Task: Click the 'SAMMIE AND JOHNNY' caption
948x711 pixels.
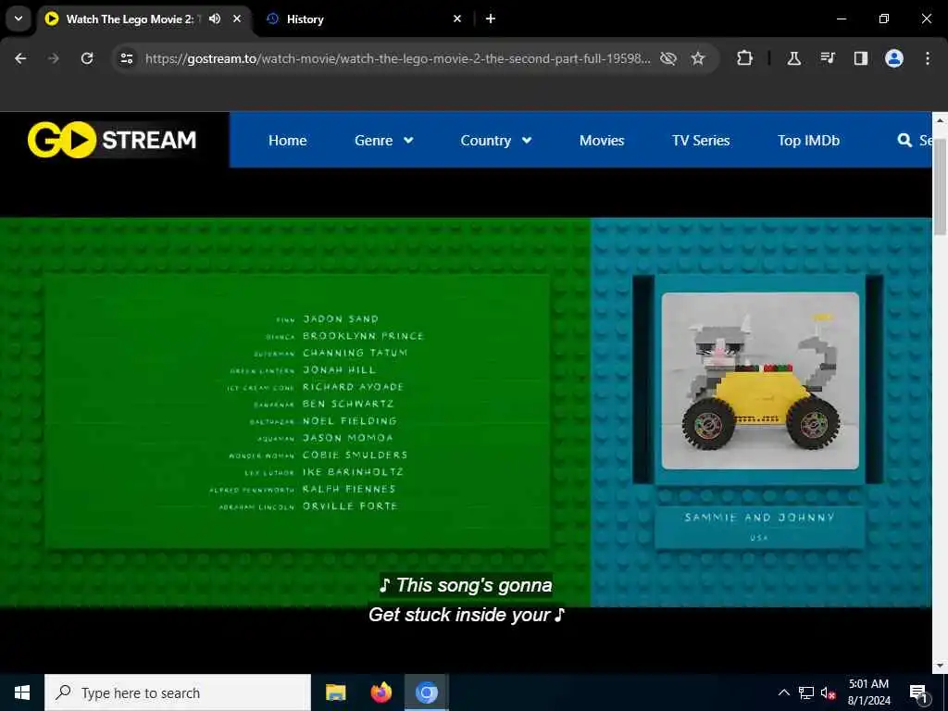Action: (759, 517)
